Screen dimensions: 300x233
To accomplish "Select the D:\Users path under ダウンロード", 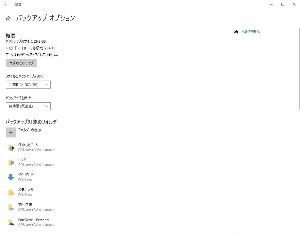I will [25, 180].
